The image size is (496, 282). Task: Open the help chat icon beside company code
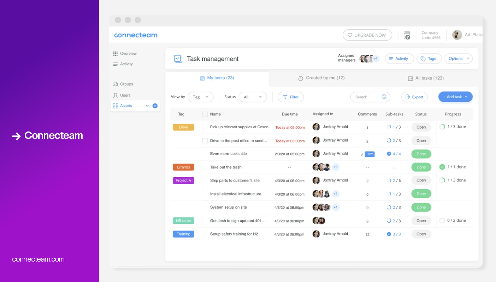click(407, 35)
